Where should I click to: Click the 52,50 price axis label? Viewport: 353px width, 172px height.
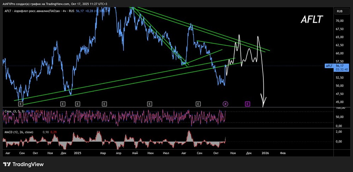point(339,78)
